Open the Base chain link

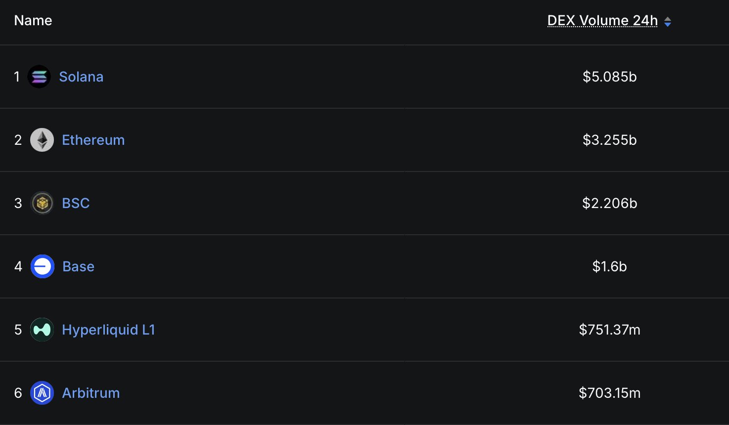[78, 266]
